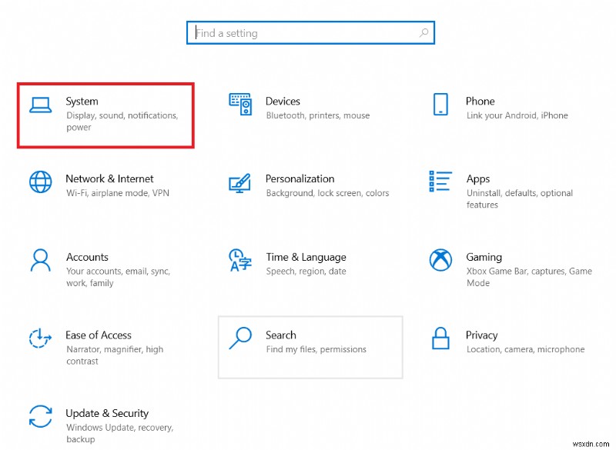Click the Privacy padlock icon
This screenshot has width=616, height=450.
tap(440, 338)
